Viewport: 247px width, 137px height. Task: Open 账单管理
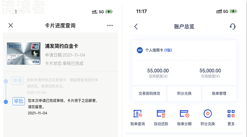click(x=219, y=94)
